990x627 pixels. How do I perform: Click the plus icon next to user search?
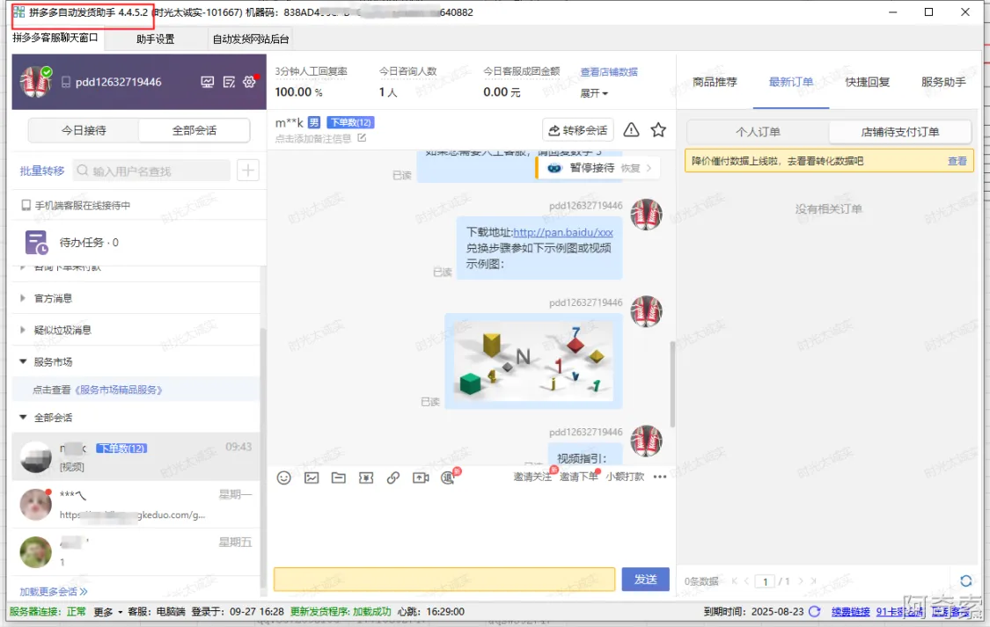[x=248, y=171]
